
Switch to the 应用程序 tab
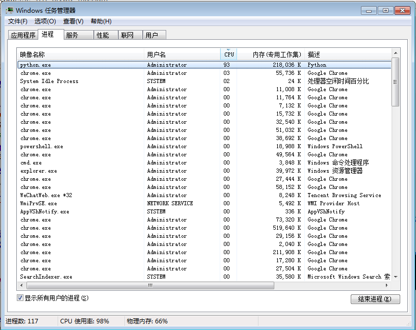[23, 35]
